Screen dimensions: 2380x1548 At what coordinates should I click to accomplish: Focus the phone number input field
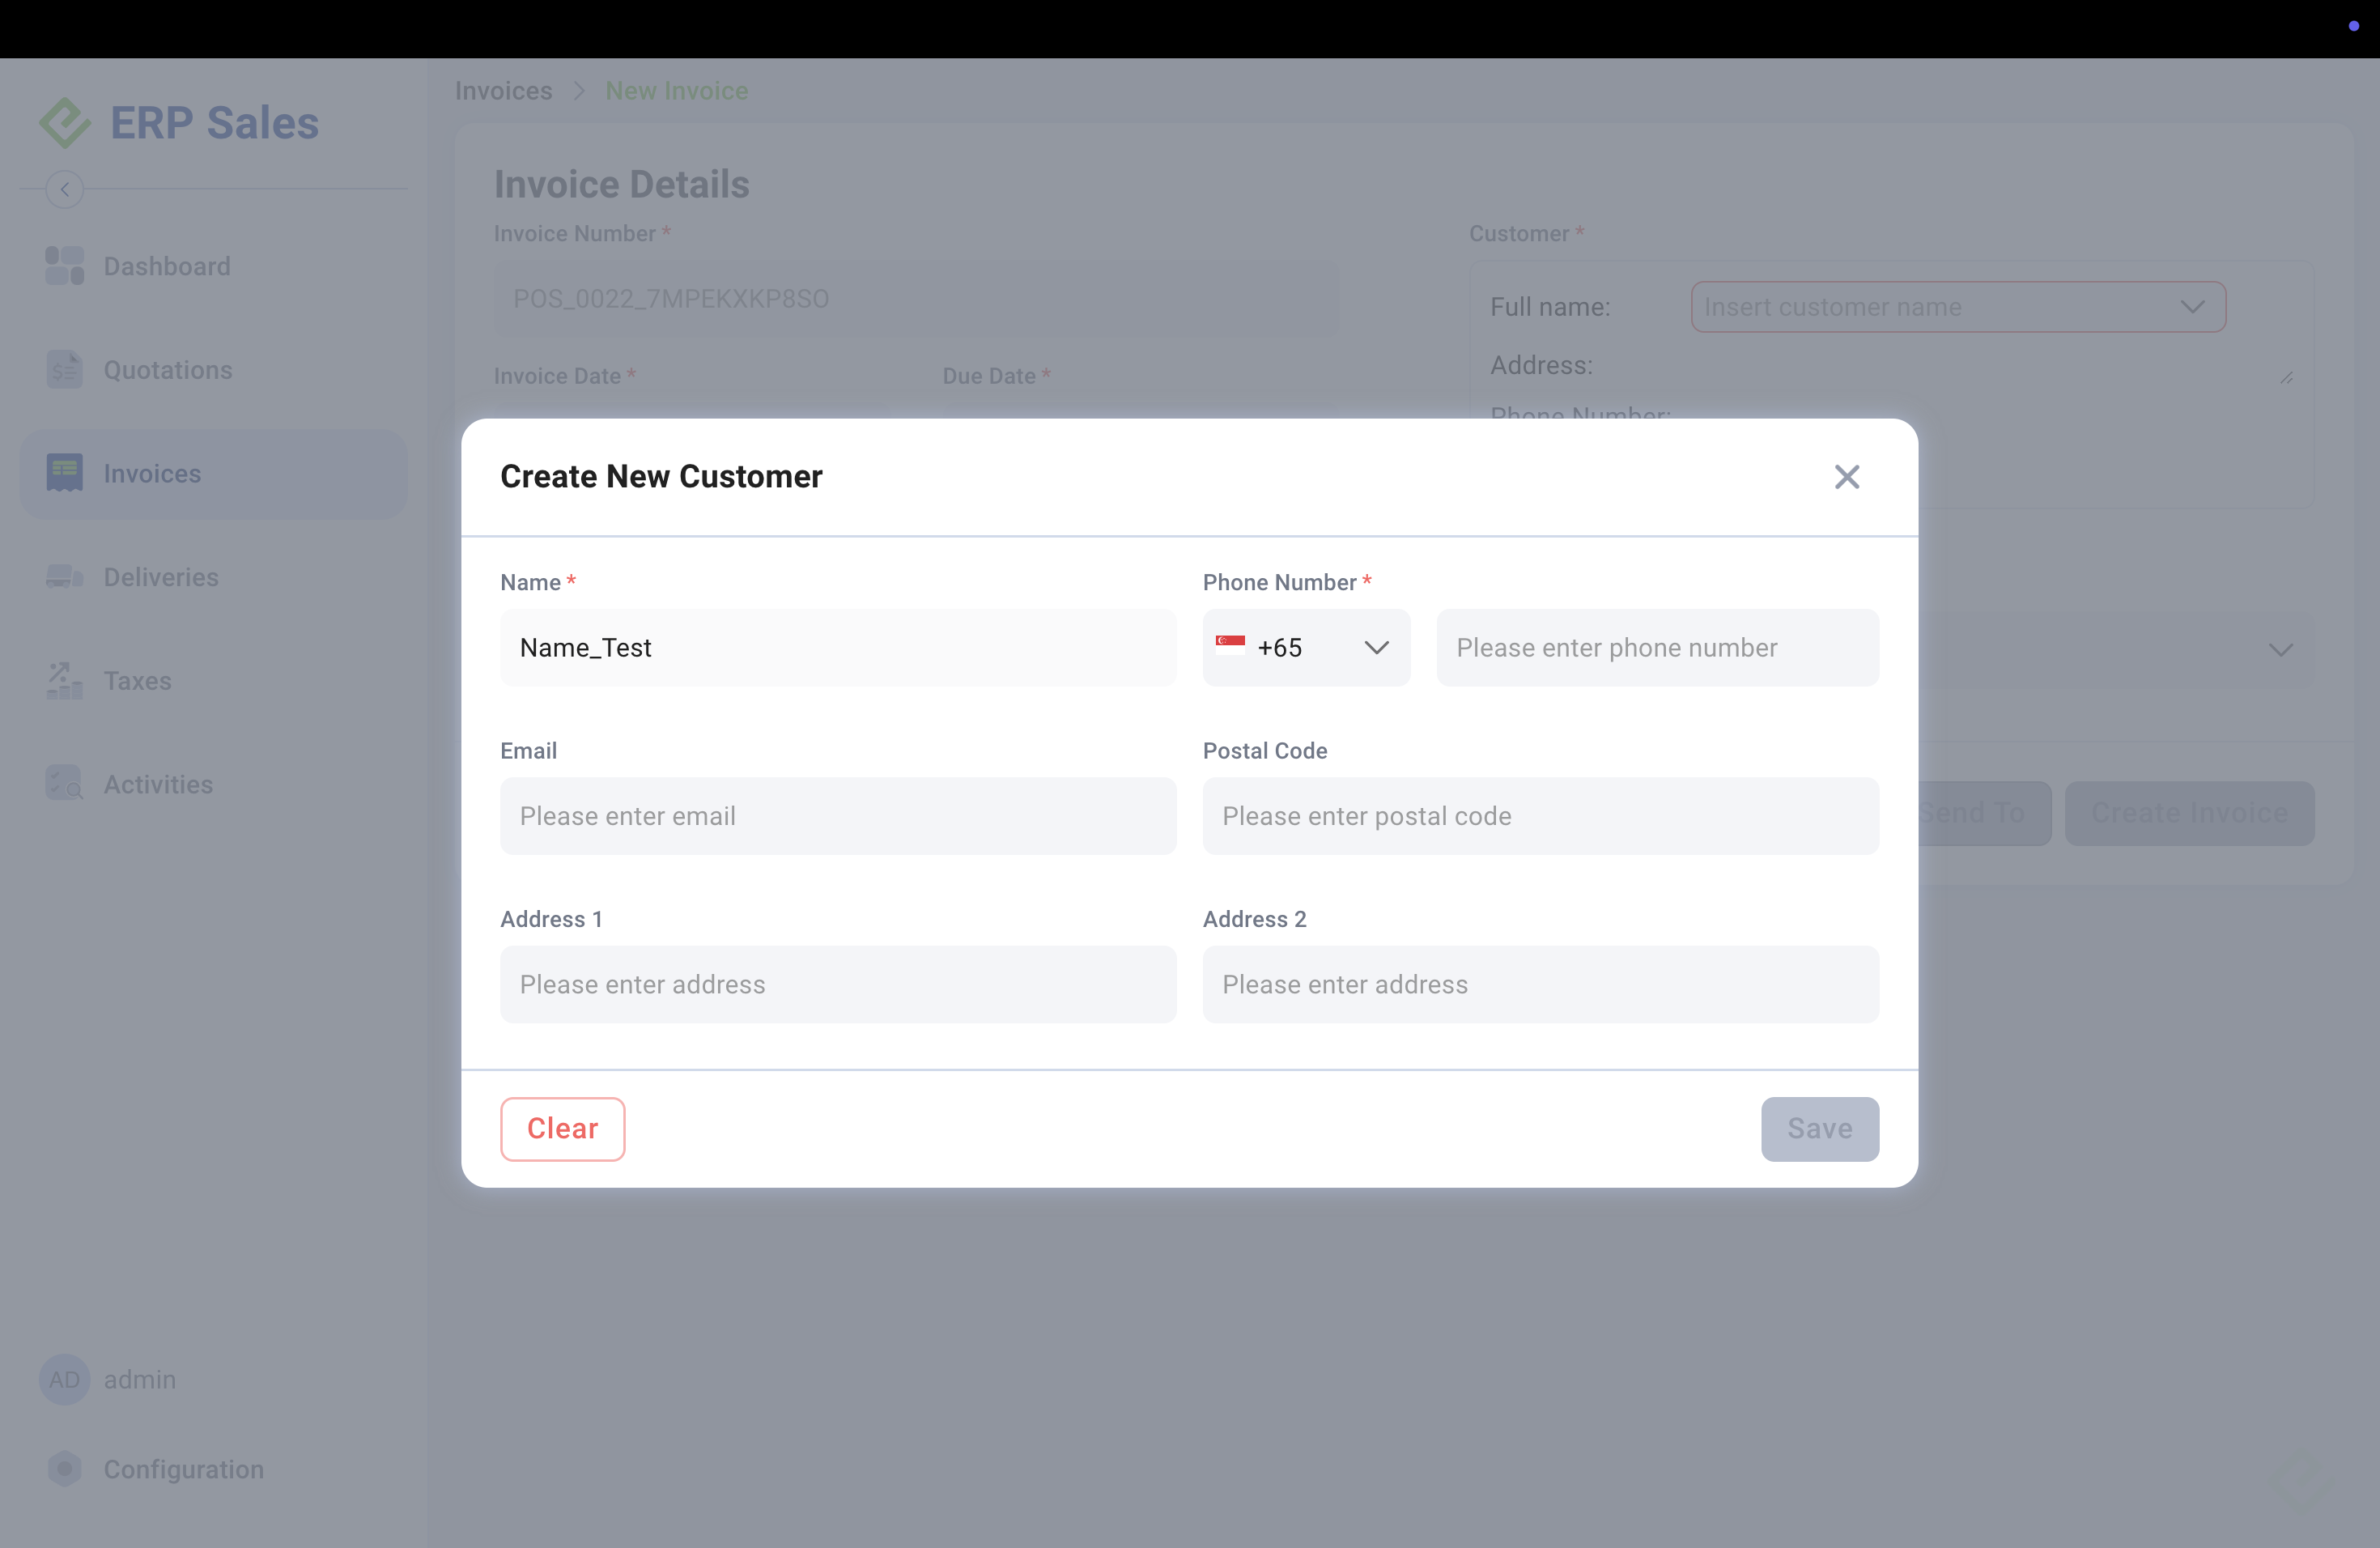pyautogui.click(x=1657, y=648)
